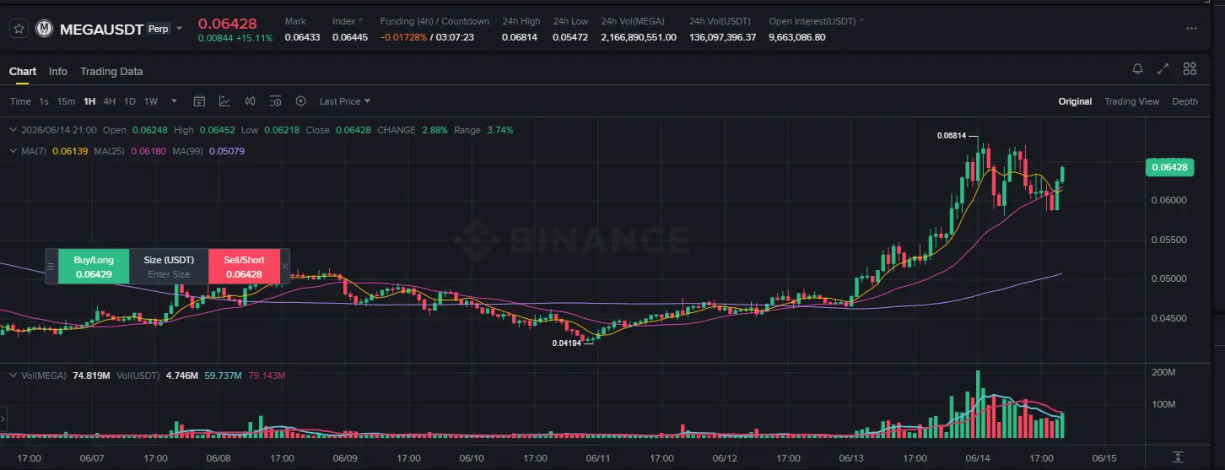Viewport: 1225px width, 470px height.
Task: Select the Time line-chart interval
Action: [20, 101]
